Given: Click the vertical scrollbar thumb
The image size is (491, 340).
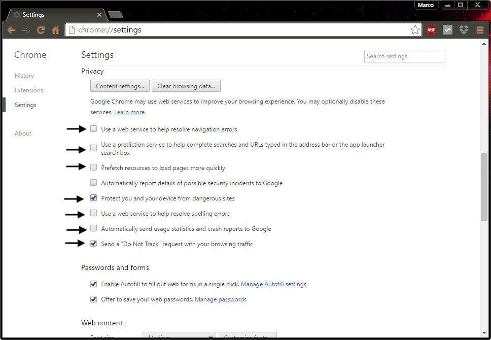Looking at the screenshot, I should (x=484, y=187).
